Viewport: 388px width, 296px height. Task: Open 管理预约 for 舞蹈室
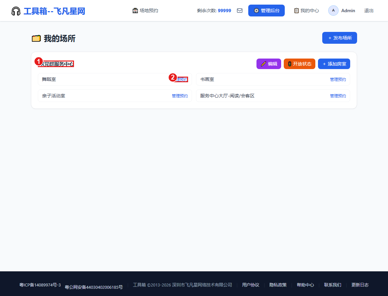181,80
